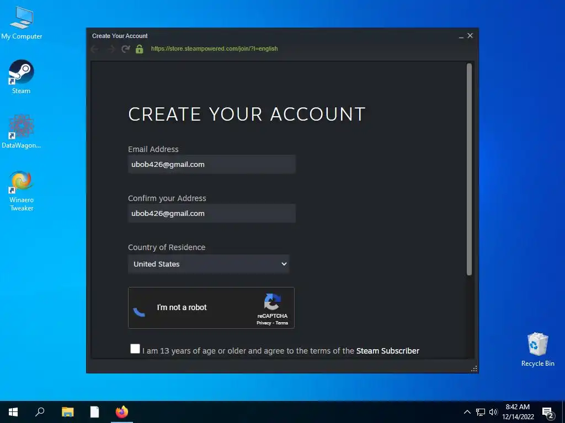The height and width of the screenshot is (423, 565).
Task: Open the network status tray icon
Action: coord(481,412)
